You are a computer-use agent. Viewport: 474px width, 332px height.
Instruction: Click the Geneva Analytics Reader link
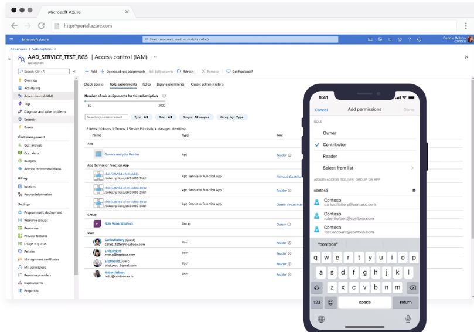(122, 154)
